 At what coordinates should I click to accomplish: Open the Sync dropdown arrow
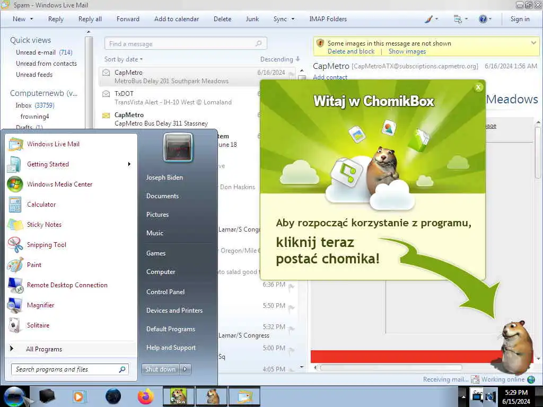(x=293, y=19)
